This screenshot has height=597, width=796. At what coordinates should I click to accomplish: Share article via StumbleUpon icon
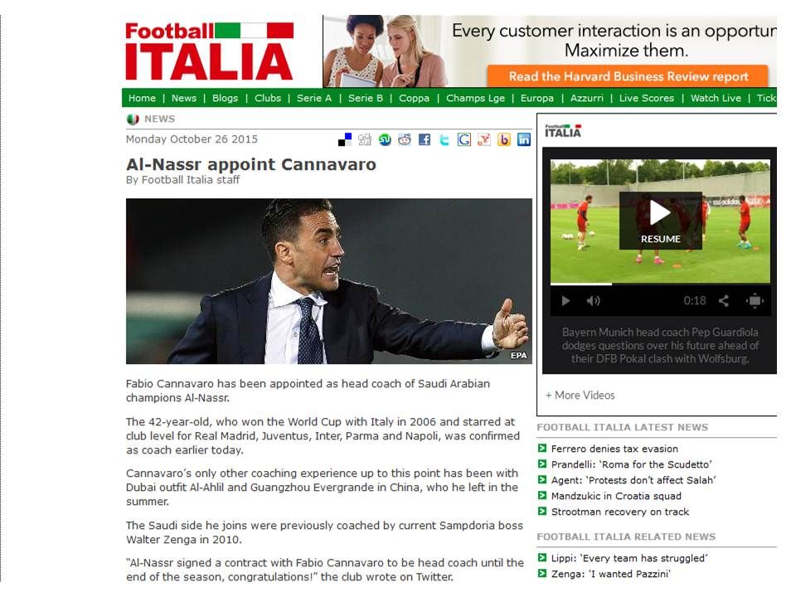[x=385, y=139]
